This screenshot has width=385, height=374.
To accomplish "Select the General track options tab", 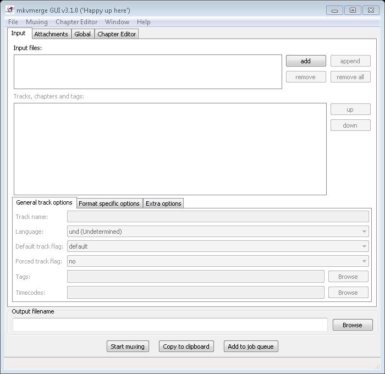I will pyautogui.click(x=44, y=202).
